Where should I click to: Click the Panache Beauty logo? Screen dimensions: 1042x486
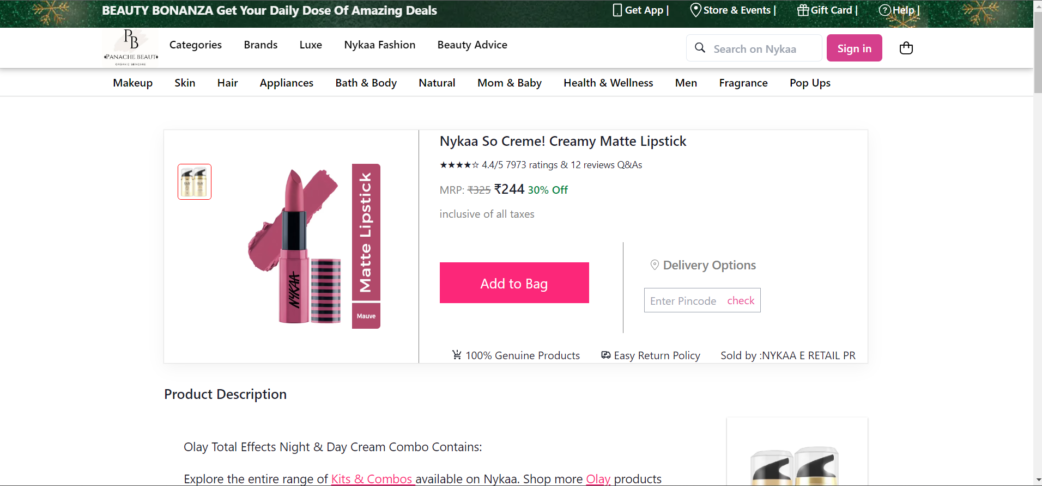131,47
